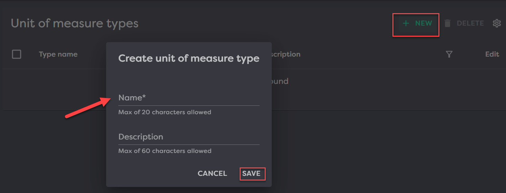Click the trash can delete icon
The width and height of the screenshot is (506, 193).
[448, 23]
